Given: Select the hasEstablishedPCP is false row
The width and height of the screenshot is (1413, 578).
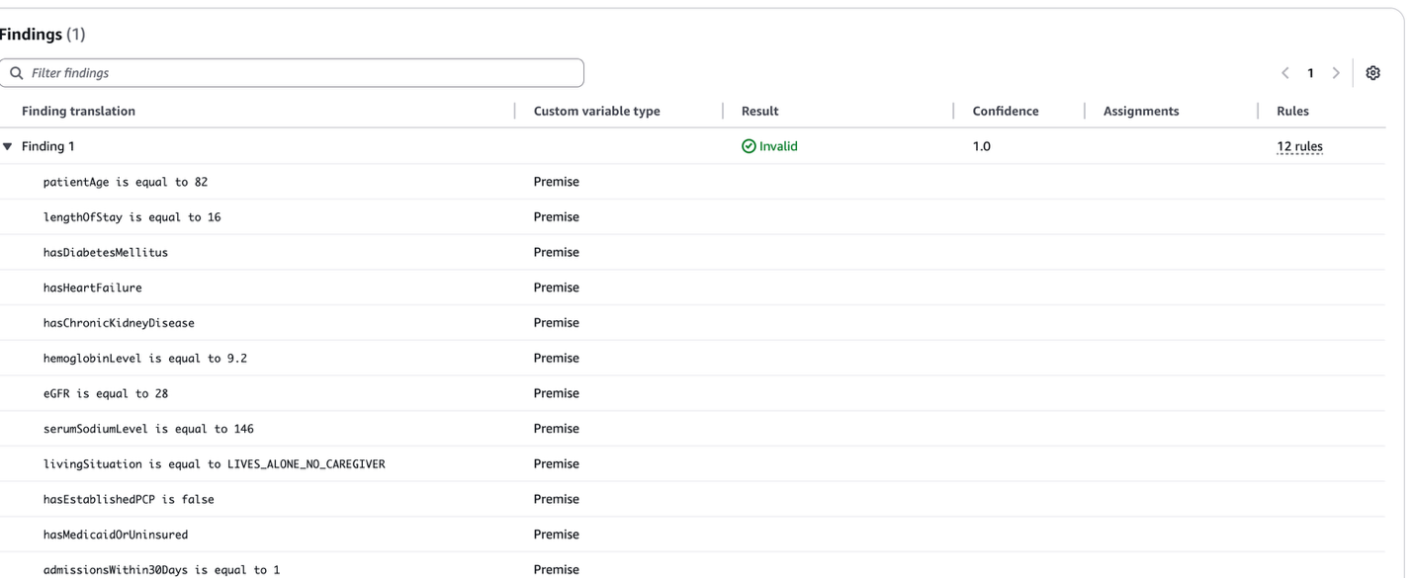Looking at the screenshot, I should click(129, 499).
